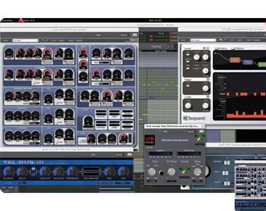The height and width of the screenshot is (211, 266).
Task: Open the small synth thumbnail at bottom right
Action: pos(250,185)
